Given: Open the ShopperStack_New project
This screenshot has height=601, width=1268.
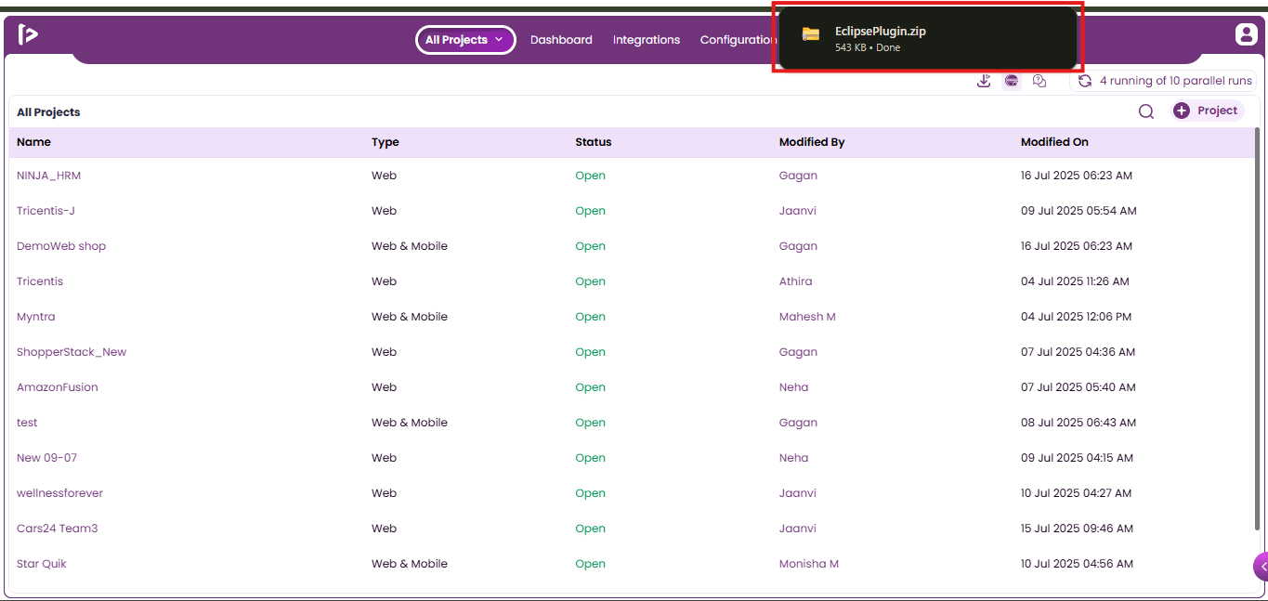Looking at the screenshot, I should (72, 352).
